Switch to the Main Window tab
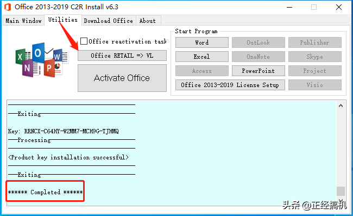This screenshot has width=353, height=216. click(23, 21)
